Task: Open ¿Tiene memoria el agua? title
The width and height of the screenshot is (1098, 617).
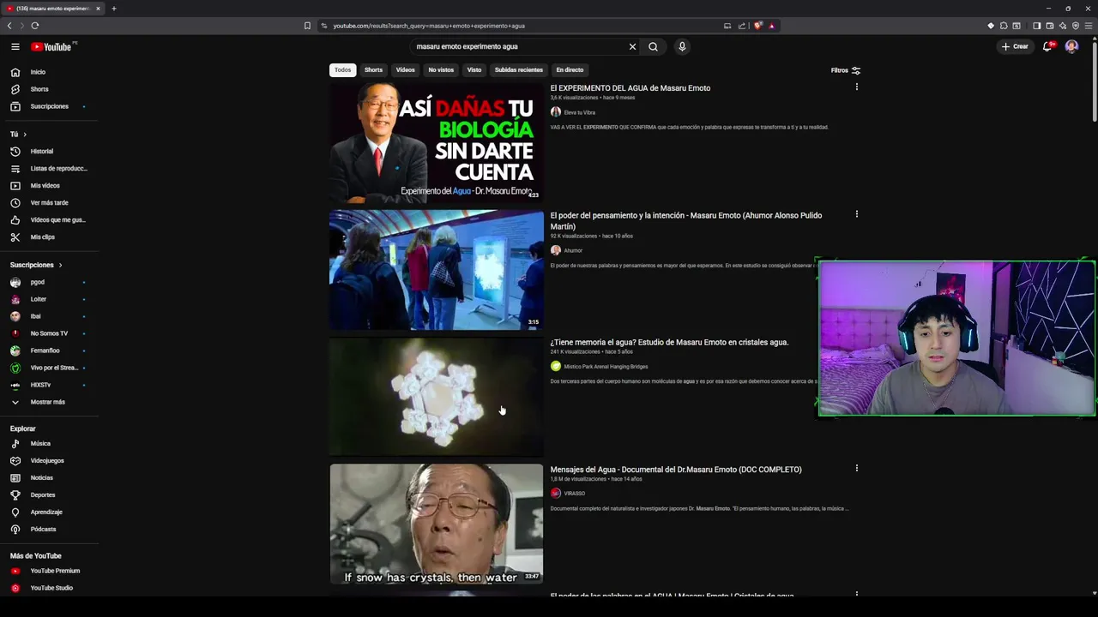Action: (669, 342)
